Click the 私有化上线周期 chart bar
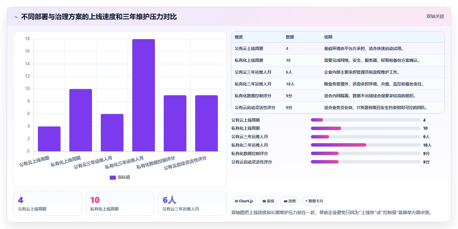Image resolution: width=458 pixels, height=229 pixels. (x=81, y=120)
